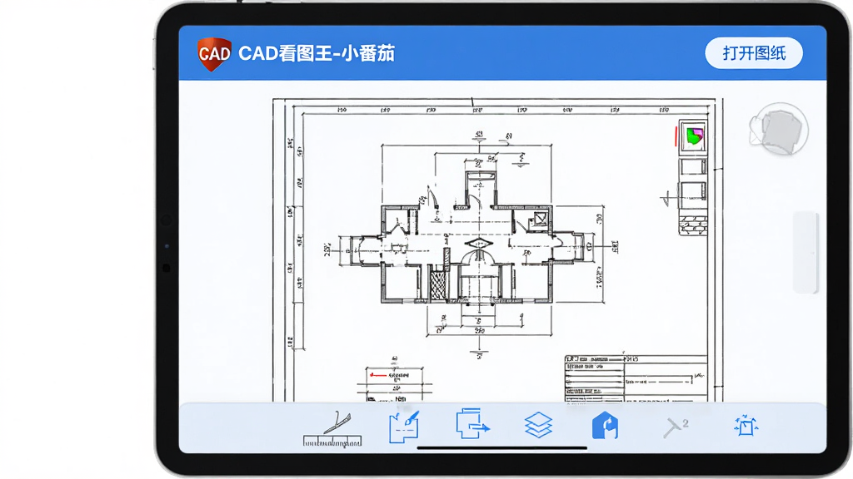This screenshot has width=853, height=479.
Task: Tap the red arrow marker in legend
Action: pyautogui.click(x=377, y=375)
